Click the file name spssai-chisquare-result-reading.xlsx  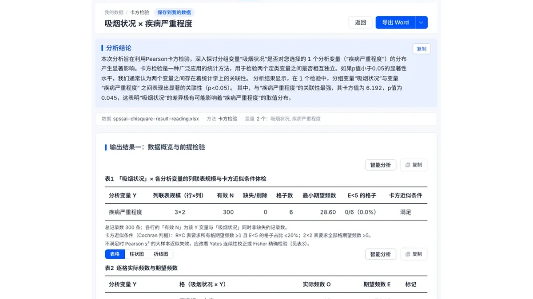(x=156, y=119)
